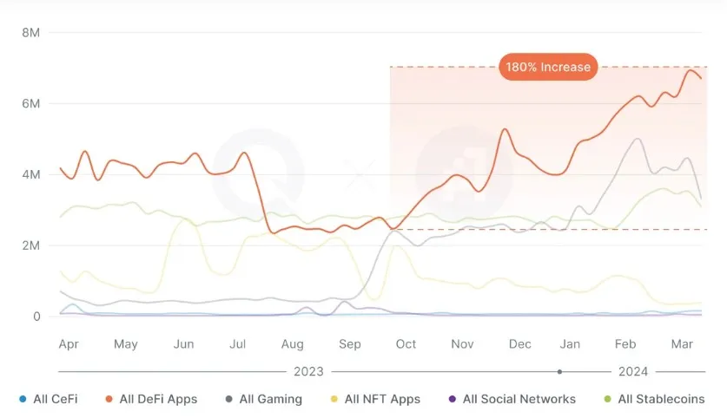Hide the All NFT Apps series label

click(382, 399)
